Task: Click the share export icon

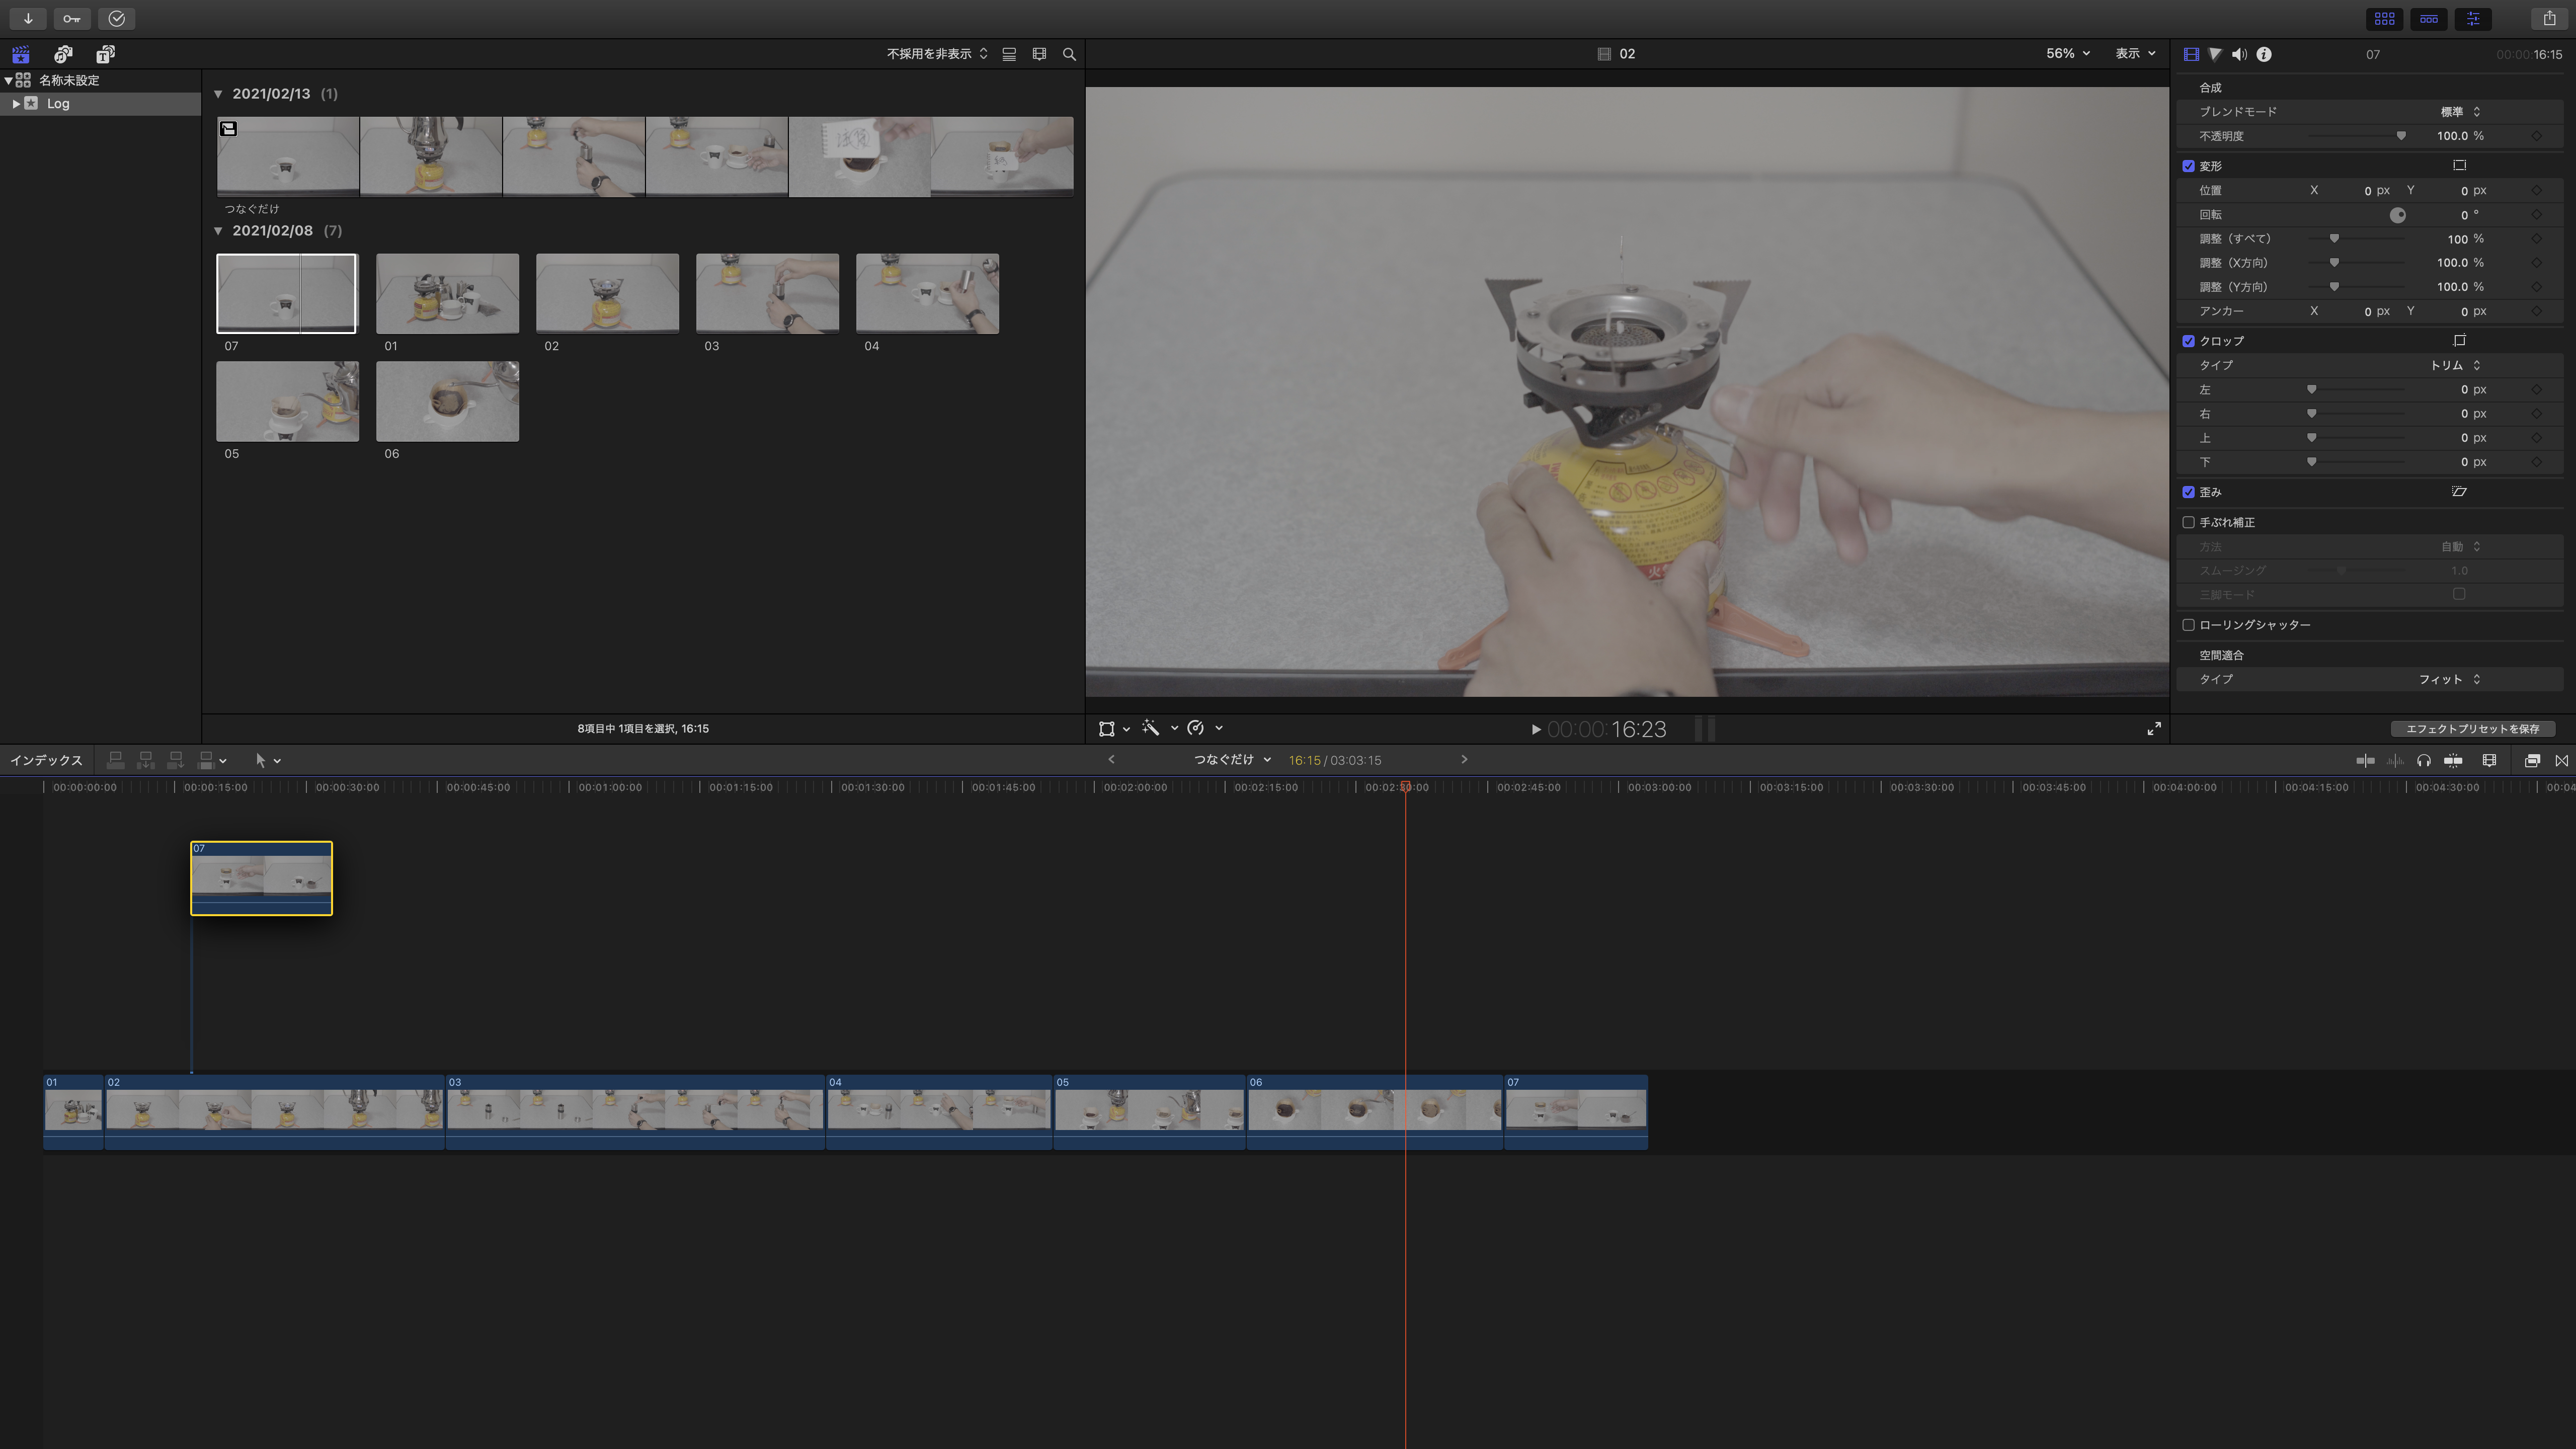Action: tap(2549, 18)
